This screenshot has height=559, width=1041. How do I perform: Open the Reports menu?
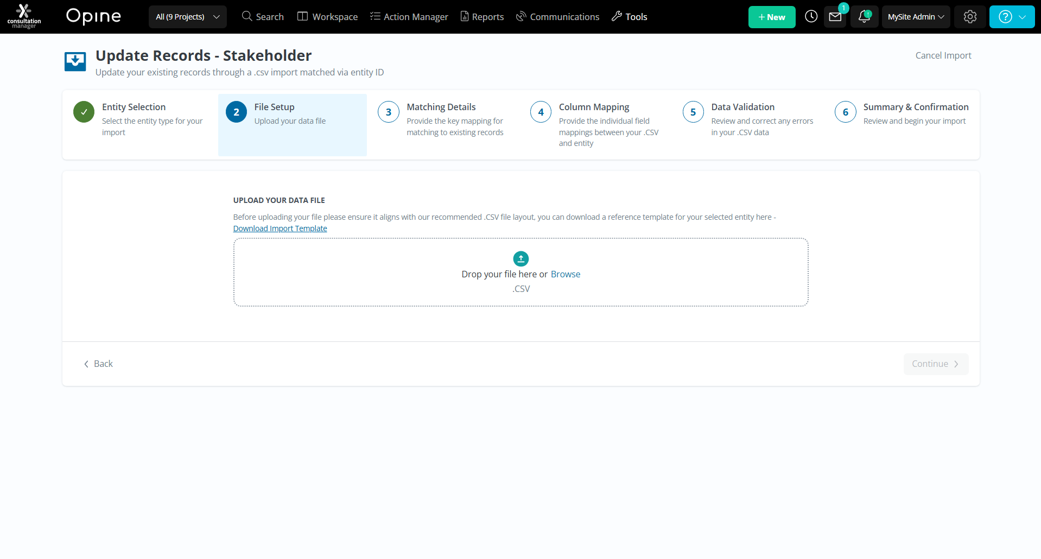[x=482, y=17]
